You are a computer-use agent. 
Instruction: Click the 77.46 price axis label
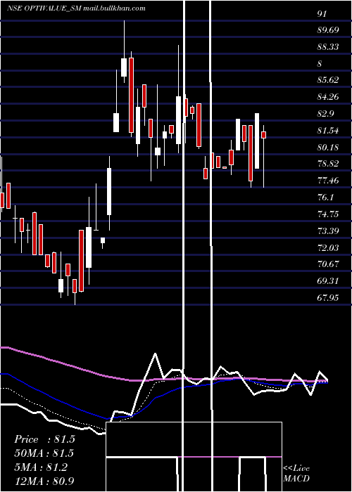click(328, 181)
